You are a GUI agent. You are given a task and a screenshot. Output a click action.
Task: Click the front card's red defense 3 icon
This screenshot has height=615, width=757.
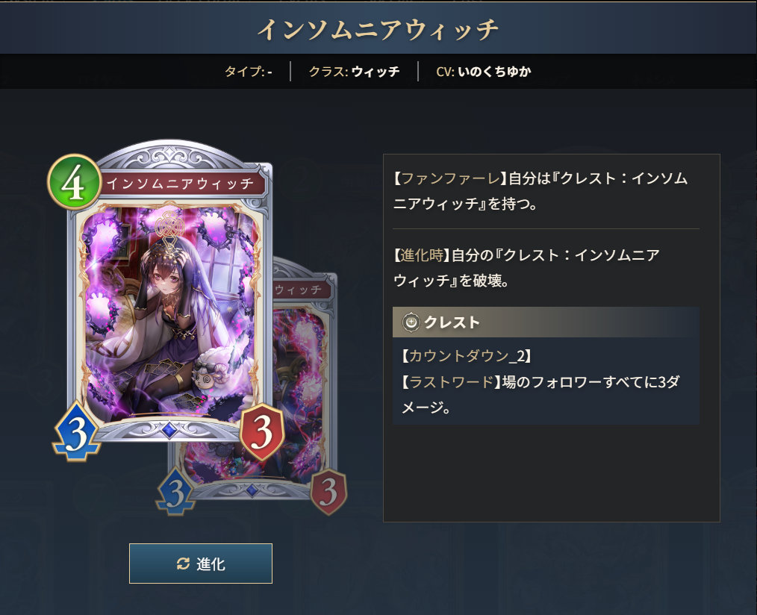[x=262, y=431]
